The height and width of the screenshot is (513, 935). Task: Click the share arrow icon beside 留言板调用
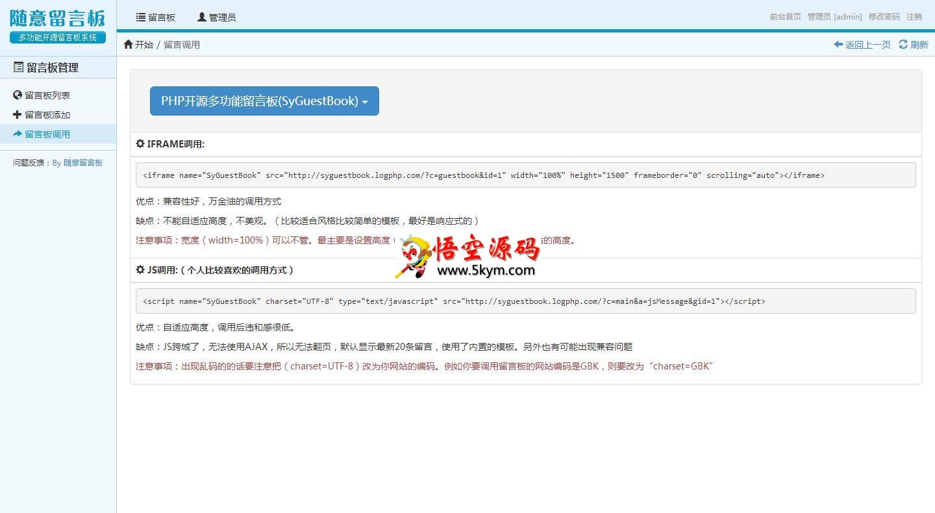18,134
